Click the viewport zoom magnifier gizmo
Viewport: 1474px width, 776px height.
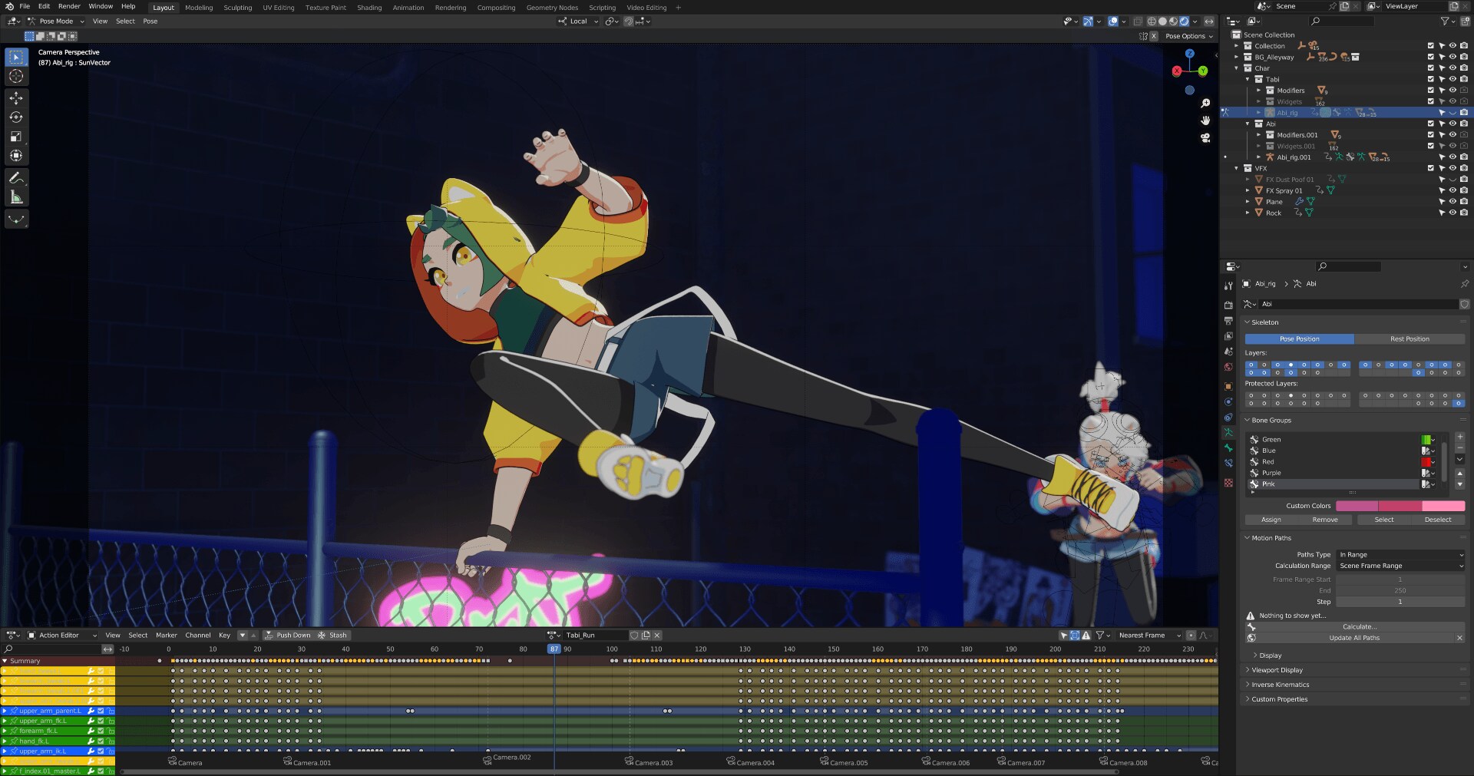click(x=1205, y=104)
